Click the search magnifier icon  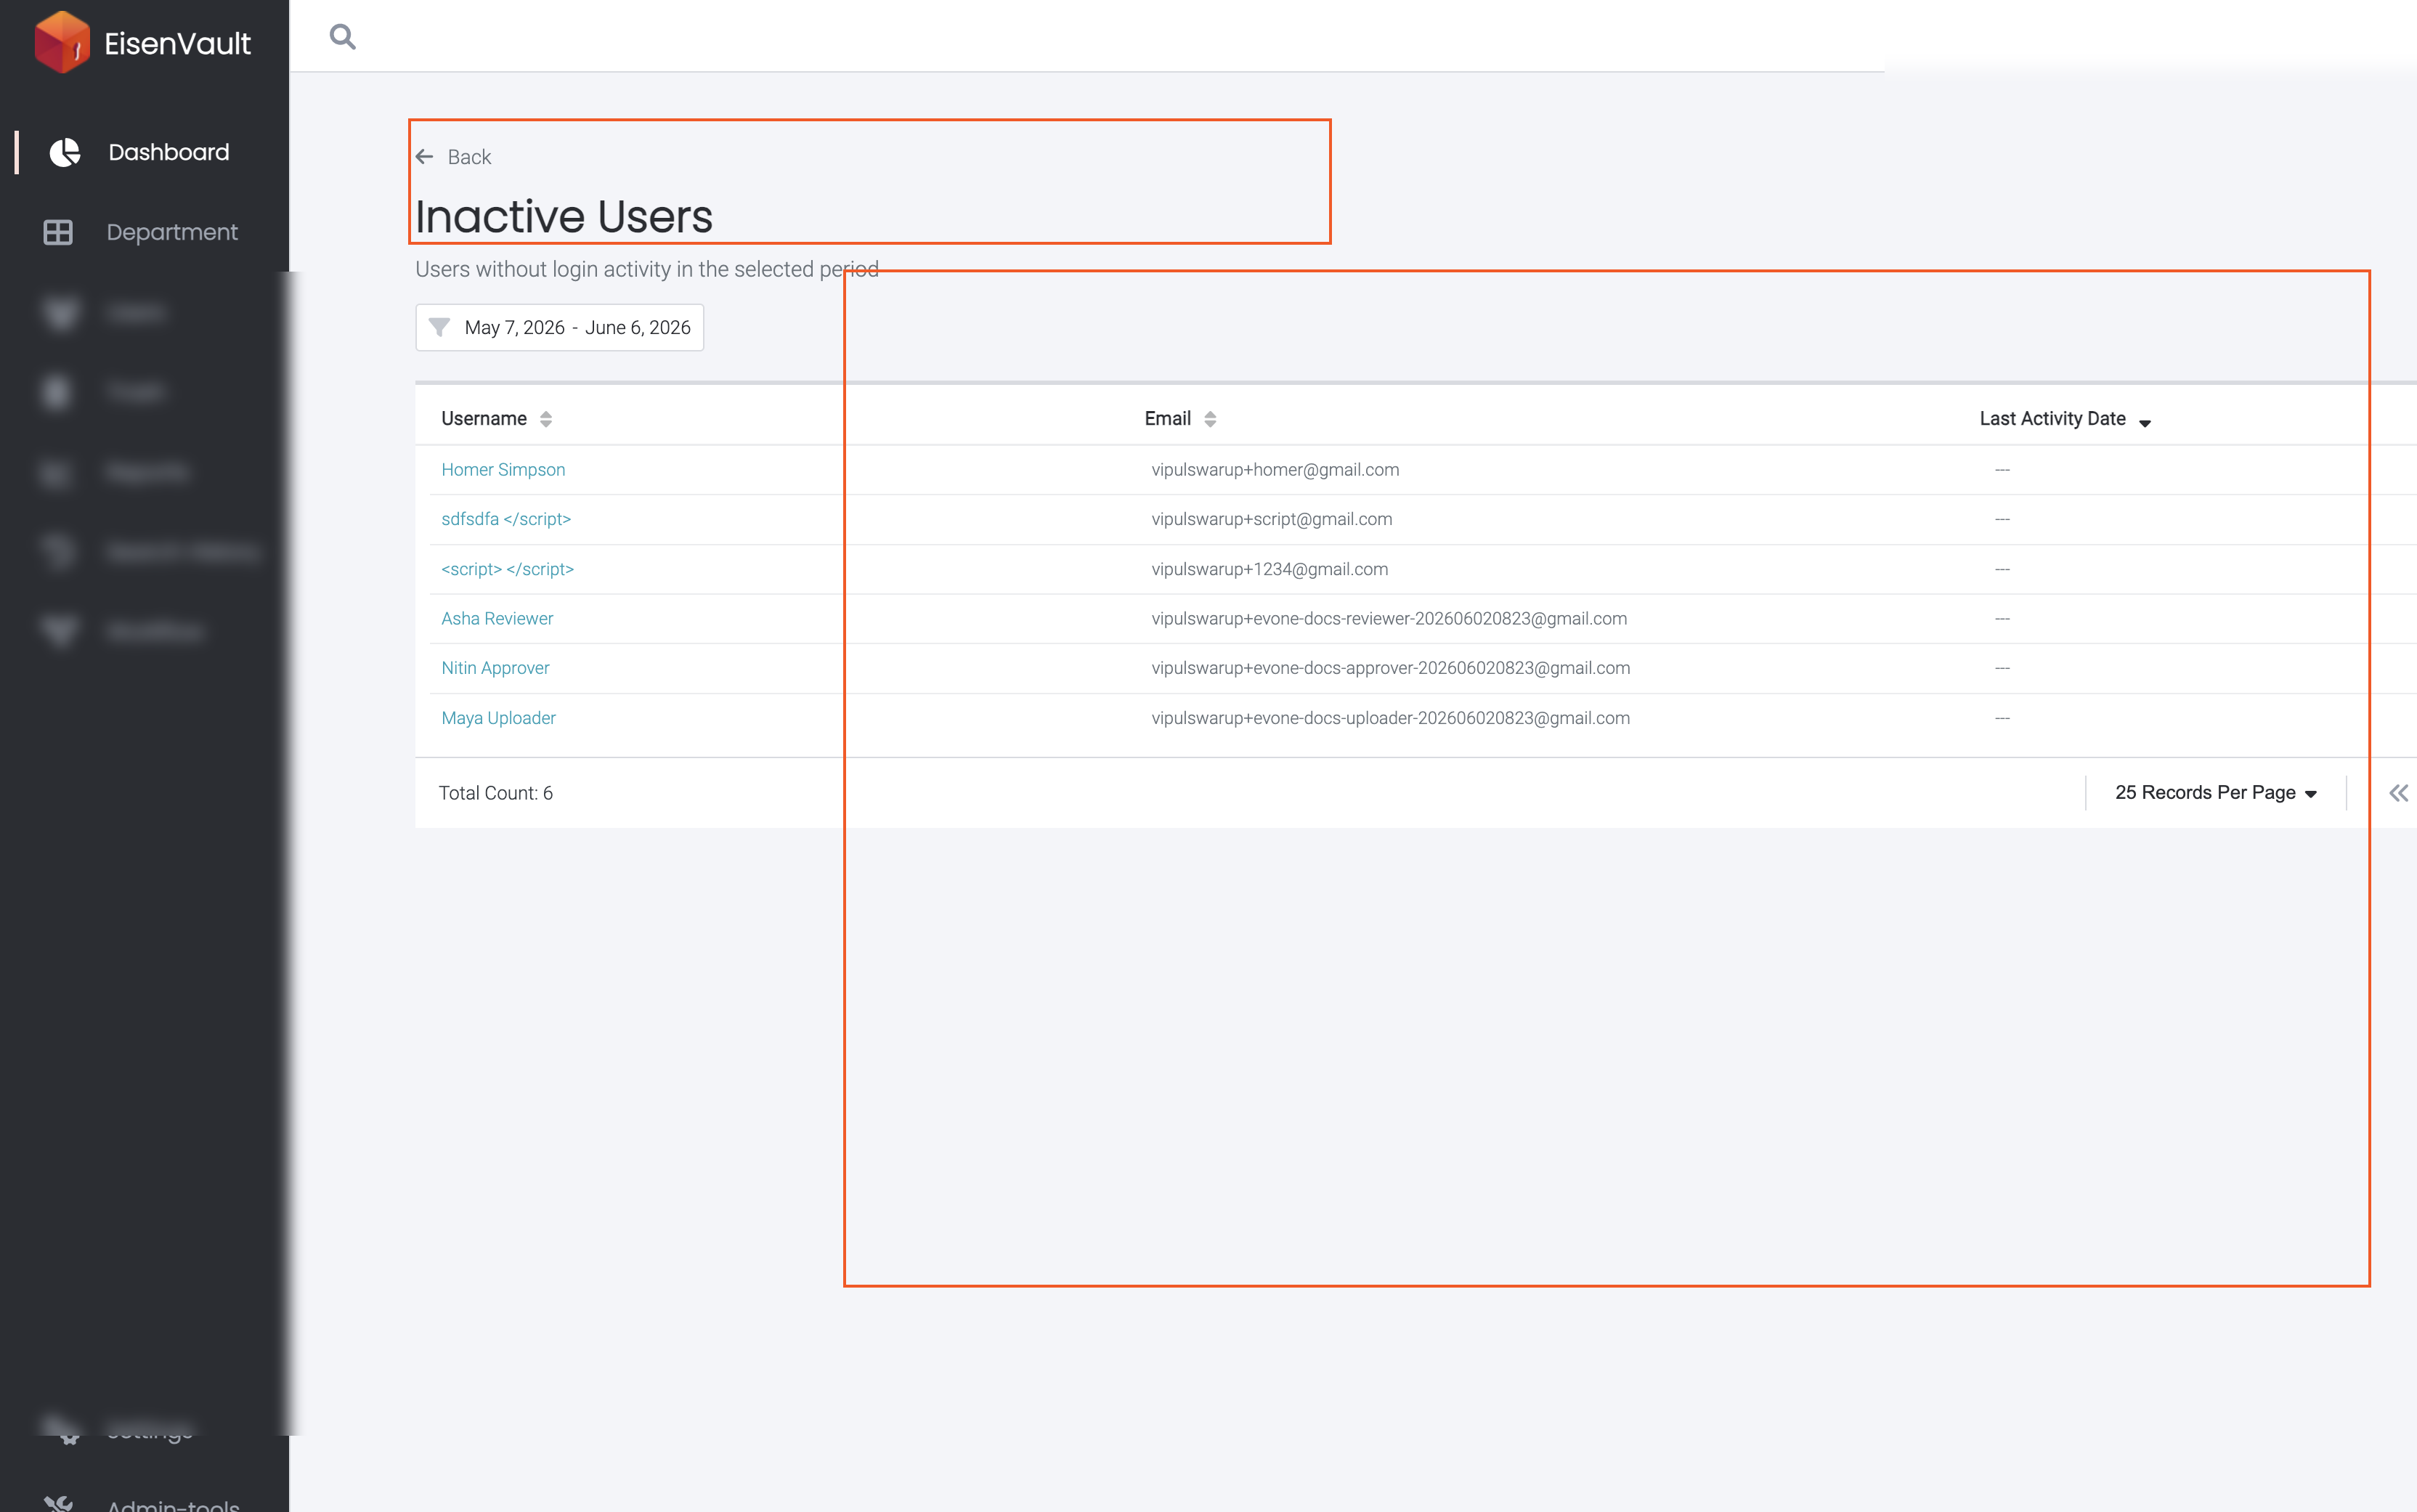[342, 37]
